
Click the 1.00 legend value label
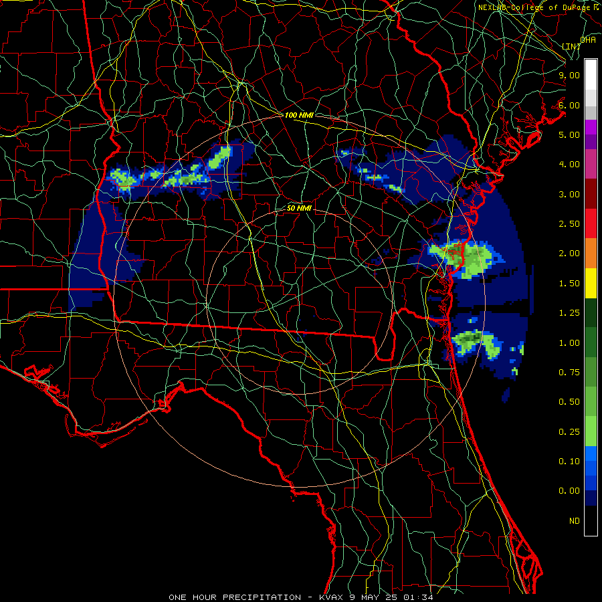point(569,343)
